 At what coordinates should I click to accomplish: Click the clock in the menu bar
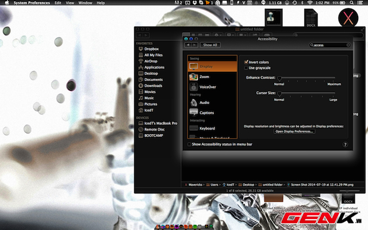click(x=323, y=3)
